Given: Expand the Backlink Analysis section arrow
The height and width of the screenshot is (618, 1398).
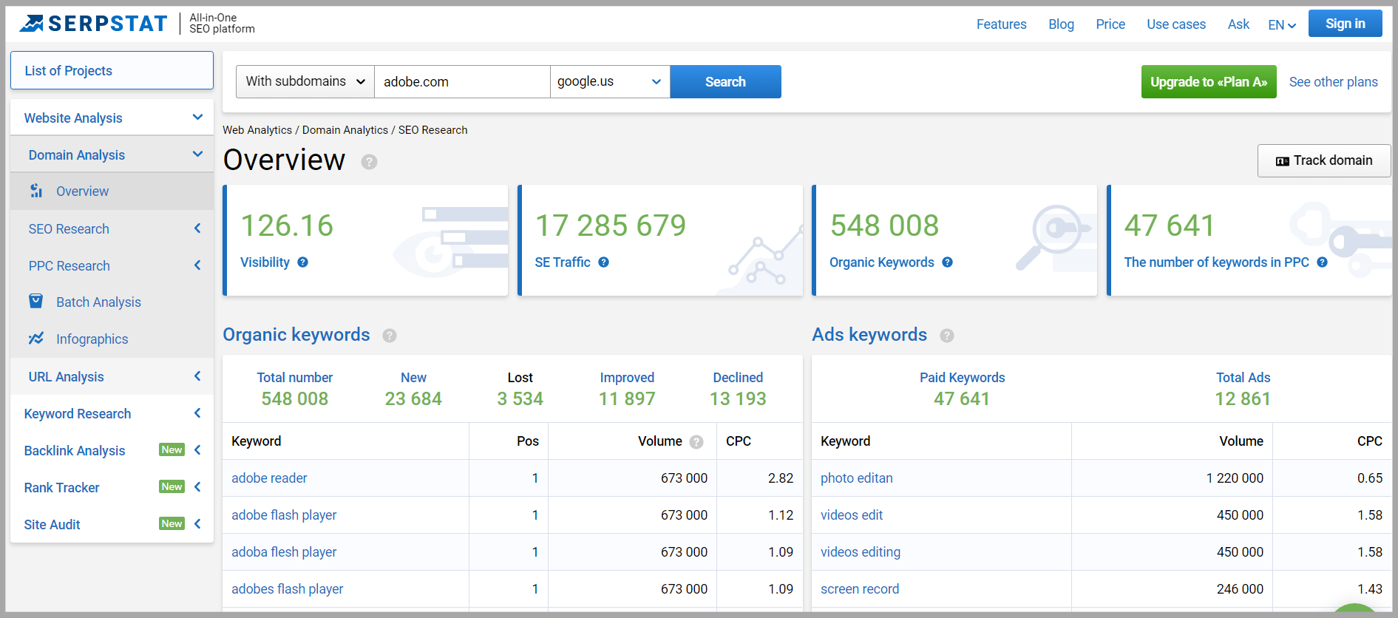Looking at the screenshot, I should click(197, 450).
